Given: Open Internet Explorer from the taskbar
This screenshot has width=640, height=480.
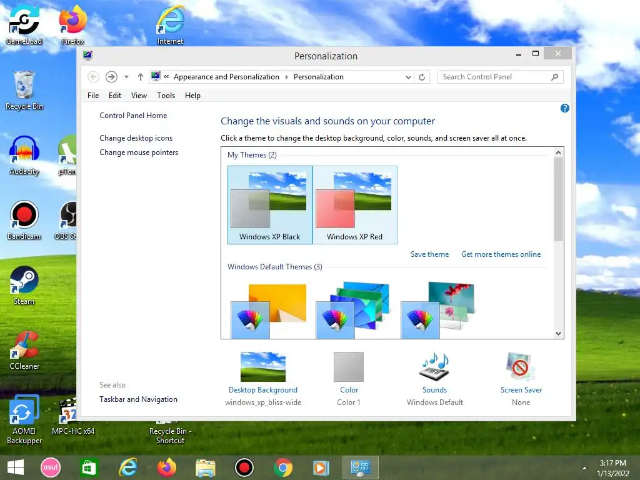Looking at the screenshot, I should click(127, 467).
